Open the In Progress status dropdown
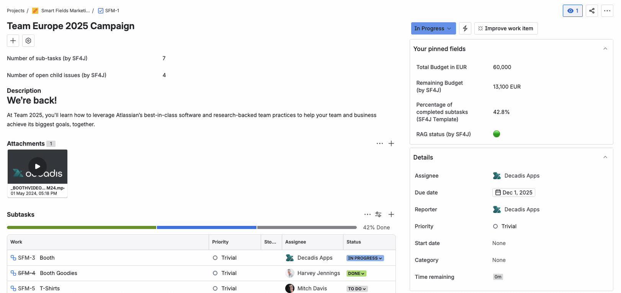 (433, 28)
